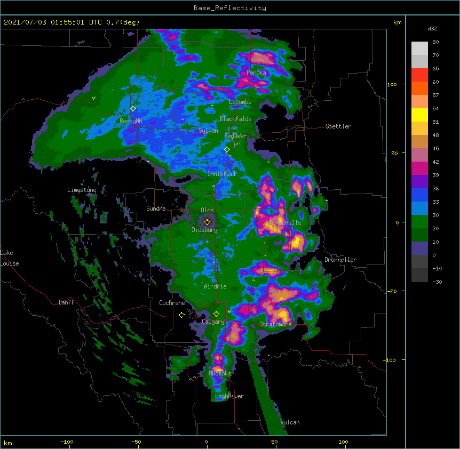460x449 pixels.
Task: Click the red 65-60 dBZ legend swatch
Action: click(419, 75)
